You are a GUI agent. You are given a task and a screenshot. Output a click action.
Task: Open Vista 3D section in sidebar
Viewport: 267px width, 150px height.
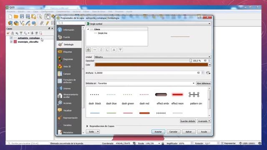pyautogui.click(x=69, y=67)
